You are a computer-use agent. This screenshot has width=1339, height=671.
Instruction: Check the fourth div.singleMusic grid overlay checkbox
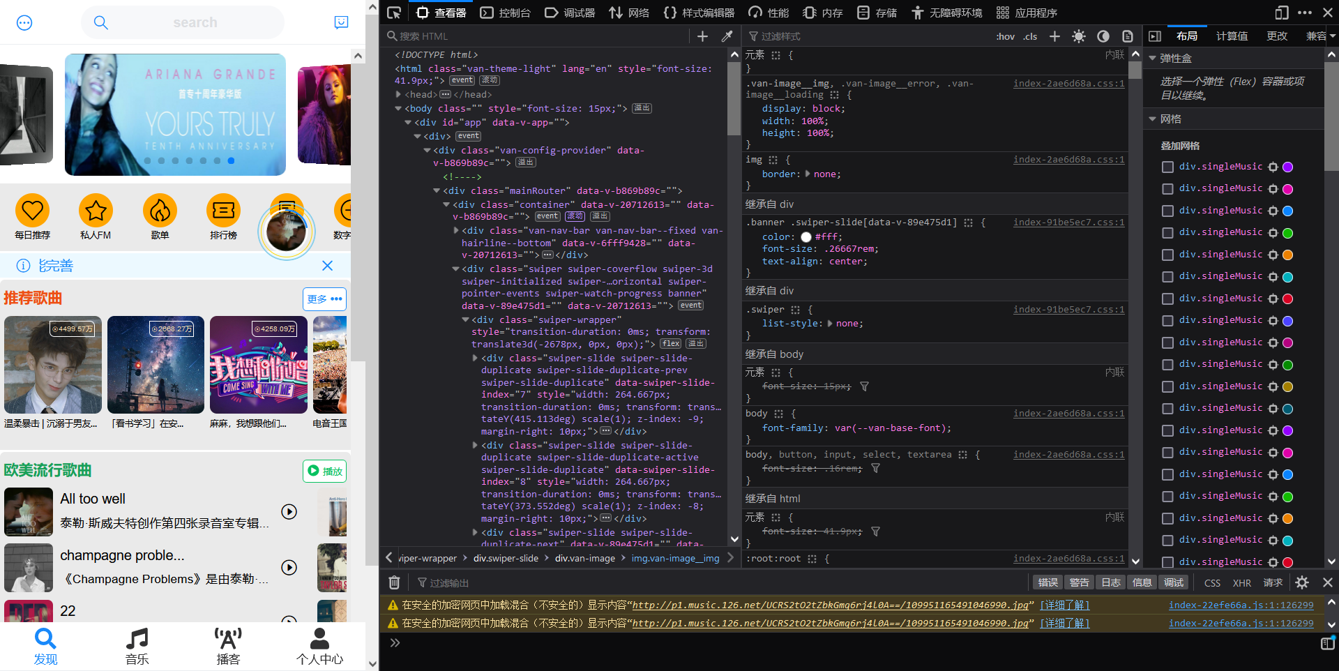click(x=1167, y=233)
